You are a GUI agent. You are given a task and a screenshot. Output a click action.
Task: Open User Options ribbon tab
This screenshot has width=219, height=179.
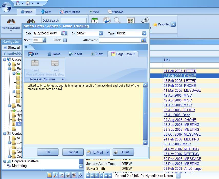pyautogui.click(x=70, y=12)
